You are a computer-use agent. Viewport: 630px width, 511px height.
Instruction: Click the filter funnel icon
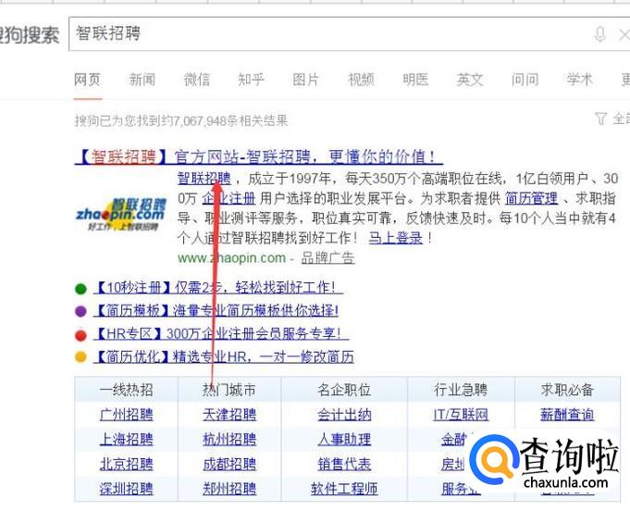tap(600, 118)
